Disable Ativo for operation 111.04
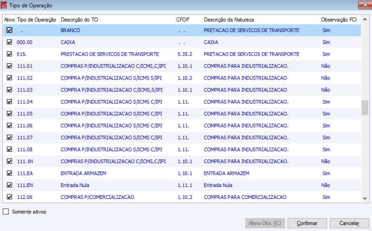 (x=9, y=102)
